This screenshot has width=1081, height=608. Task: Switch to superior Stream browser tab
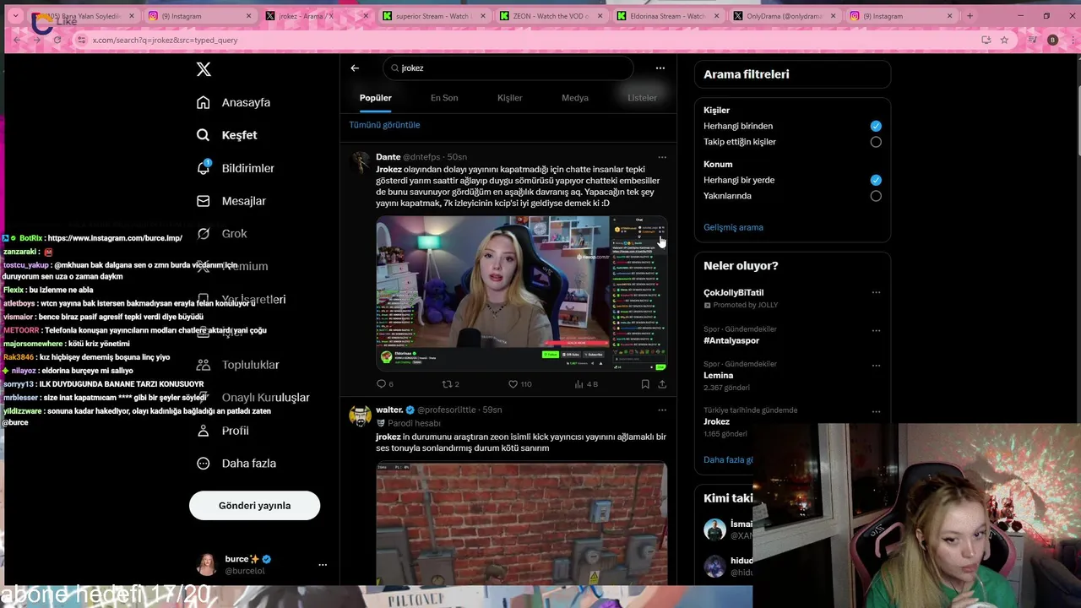[432, 16]
